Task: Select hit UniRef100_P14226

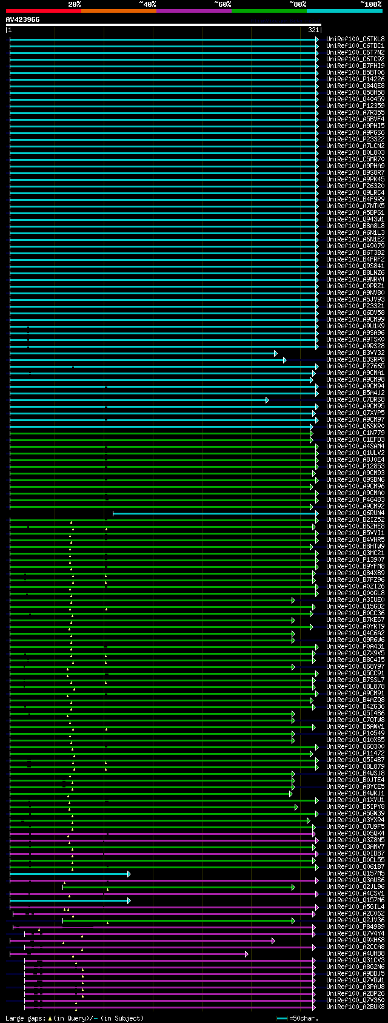Action: pos(355,79)
